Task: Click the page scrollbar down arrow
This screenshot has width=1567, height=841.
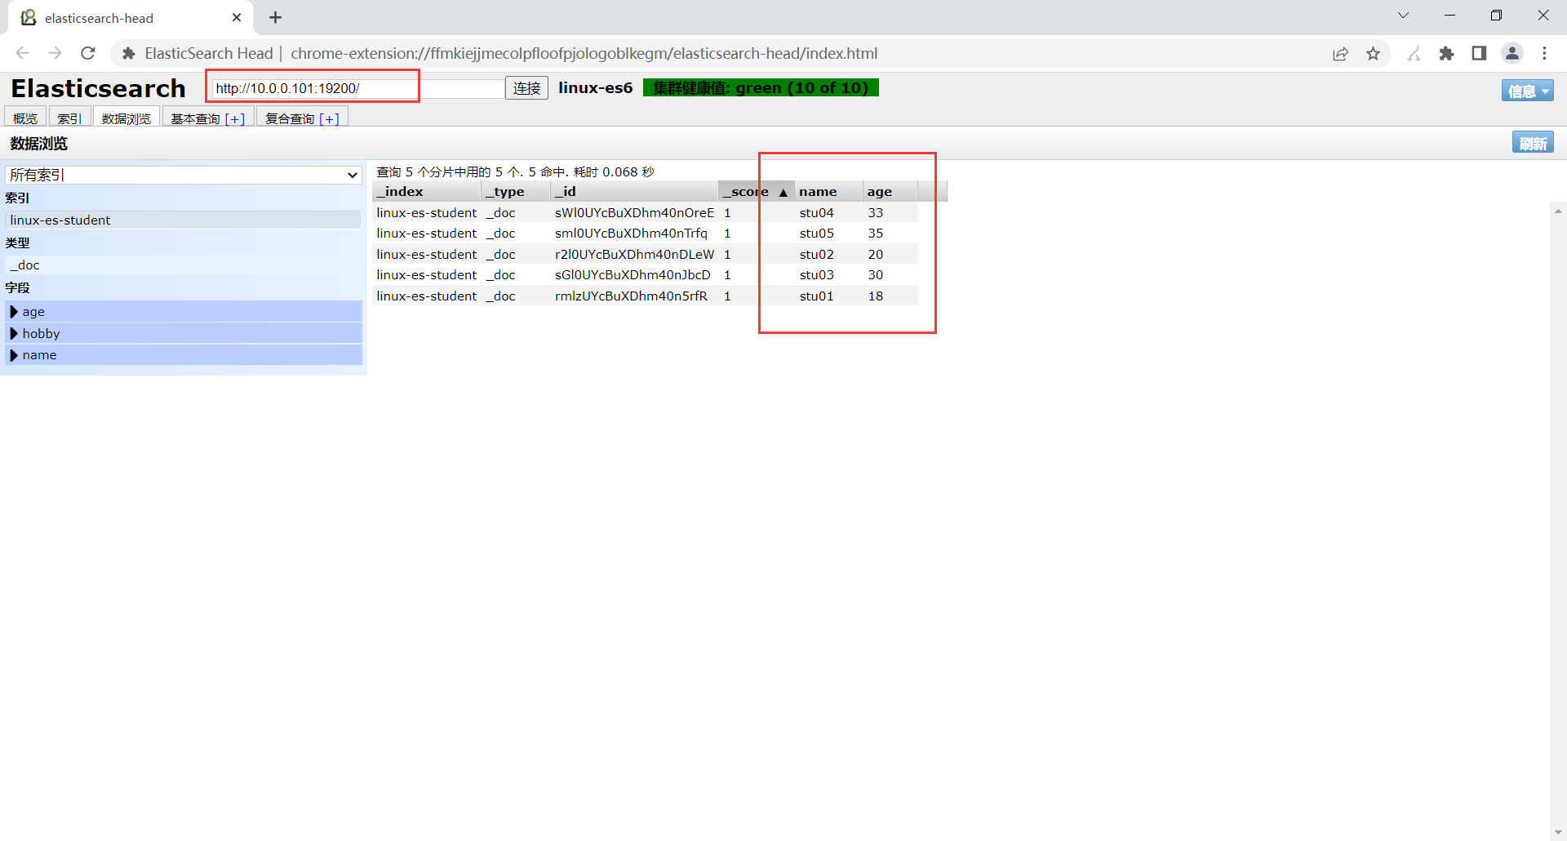Action: pyautogui.click(x=1558, y=832)
